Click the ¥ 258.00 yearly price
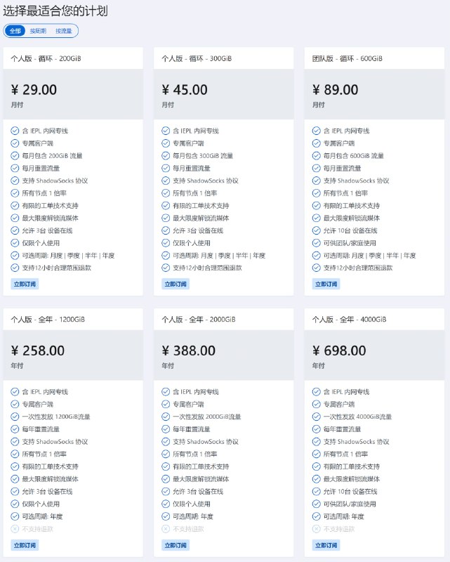 coord(38,351)
